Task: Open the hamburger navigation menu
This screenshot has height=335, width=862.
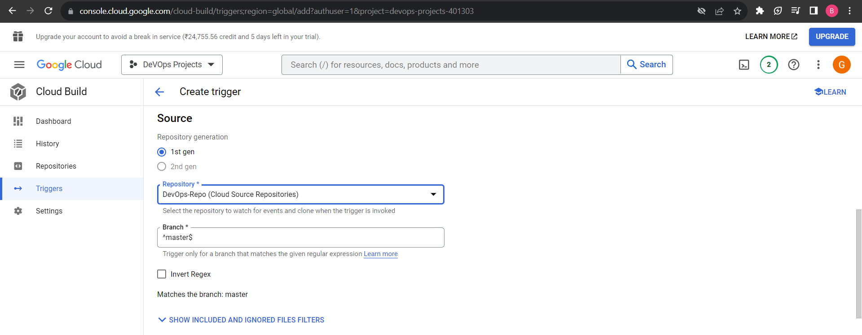Action: coord(19,65)
